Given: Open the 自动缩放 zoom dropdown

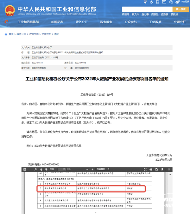Looking at the screenshot, I should [103, 169].
